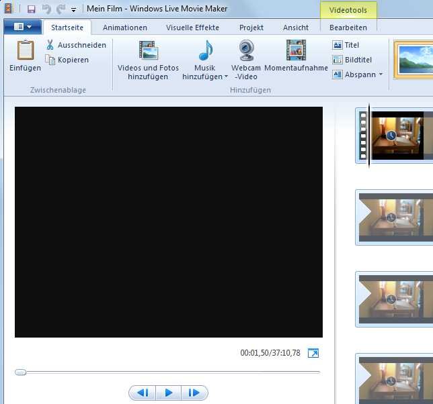Click the Ausschneiden scissors icon

[x=50, y=45]
